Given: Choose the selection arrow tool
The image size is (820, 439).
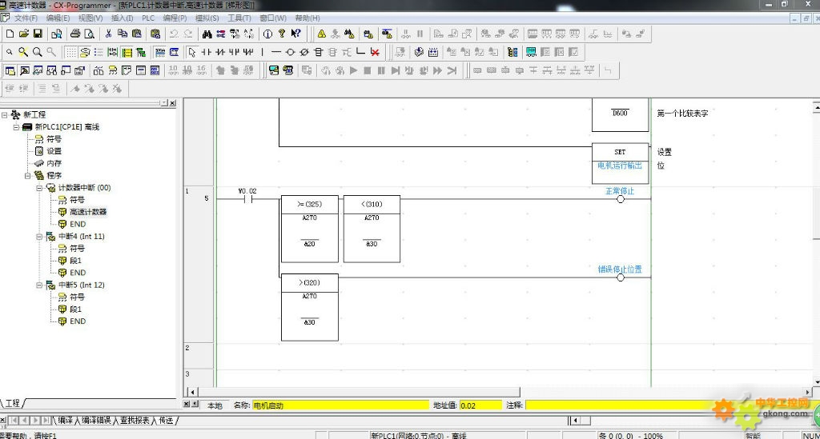Looking at the screenshot, I should tap(192, 52).
